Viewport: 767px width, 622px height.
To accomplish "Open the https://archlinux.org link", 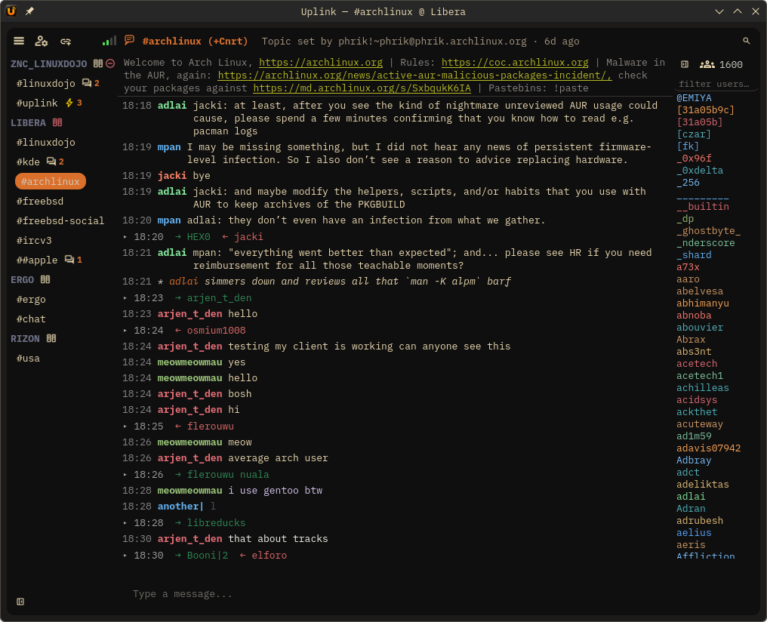I will 321,62.
